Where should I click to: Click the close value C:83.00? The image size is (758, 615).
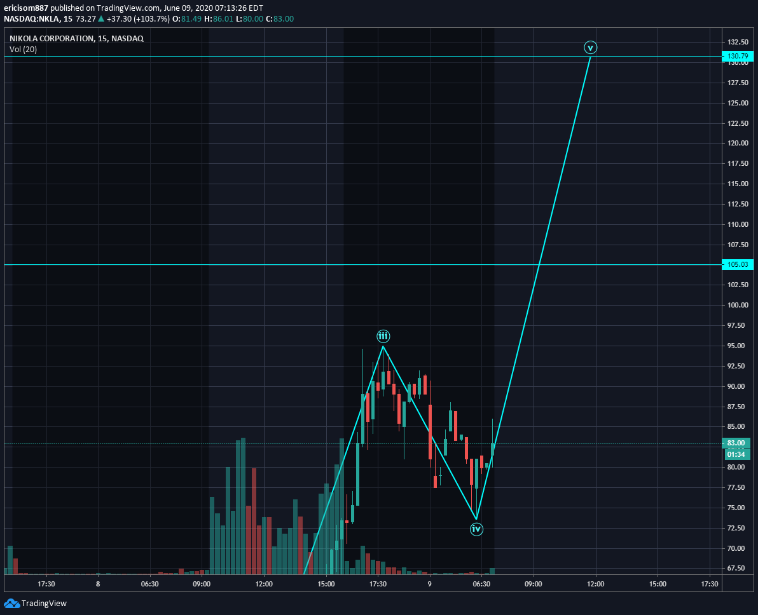[x=280, y=19]
